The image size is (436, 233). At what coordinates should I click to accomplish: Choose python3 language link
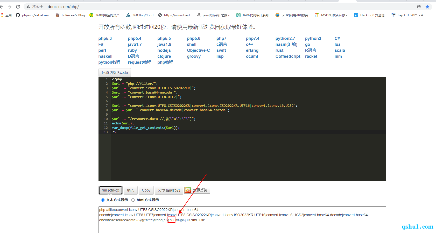313,38
